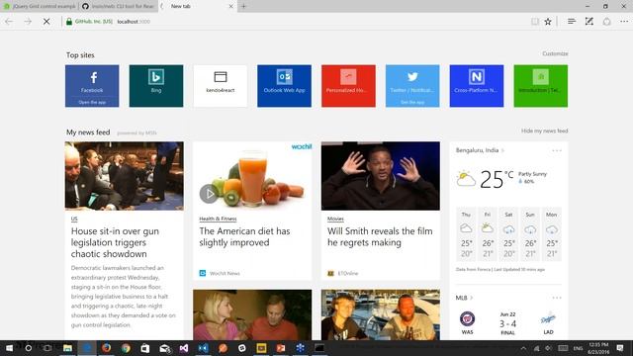
Task: Open the Cross-Platform N... tile
Action: (477, 86)
